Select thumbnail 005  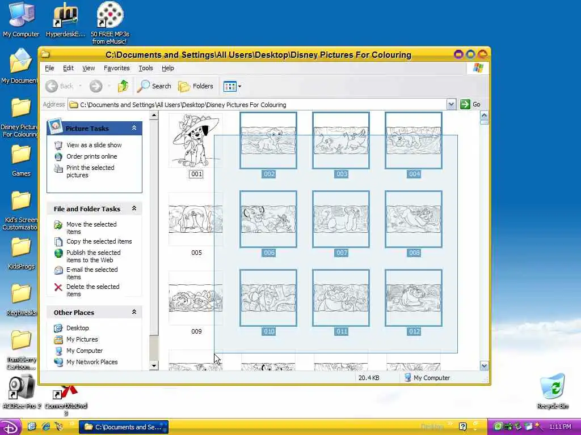[x=196, y=219]
